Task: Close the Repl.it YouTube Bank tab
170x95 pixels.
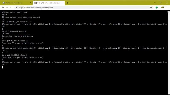Action: pyautogui.click(x=31, y=3)
